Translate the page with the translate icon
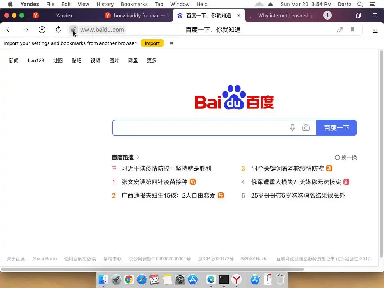The image size is (384, 288). point(340,30)
